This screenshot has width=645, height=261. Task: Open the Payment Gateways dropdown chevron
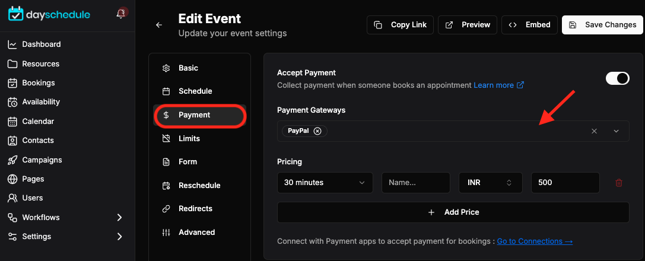coord(616,131)
